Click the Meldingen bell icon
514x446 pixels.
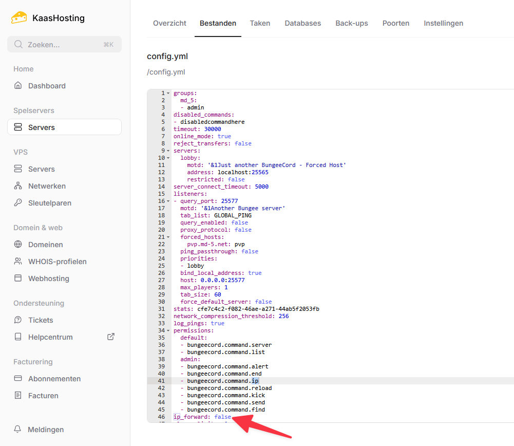[18, 430]
